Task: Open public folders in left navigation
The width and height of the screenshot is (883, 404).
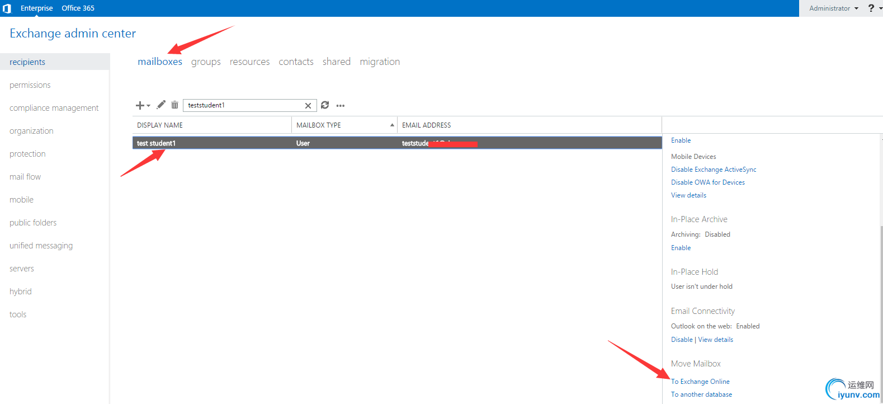Action: click(x=33, y=223)
